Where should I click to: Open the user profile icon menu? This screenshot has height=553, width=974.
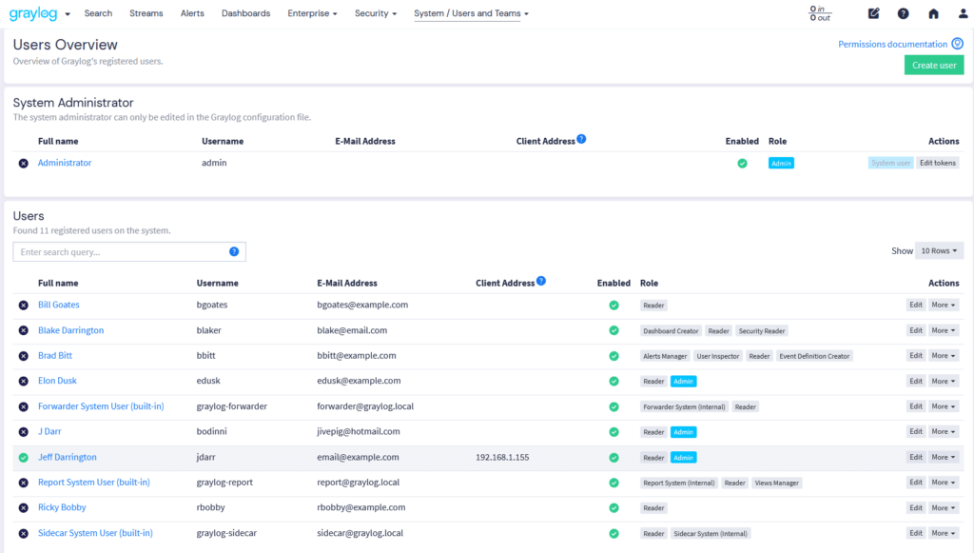[x=963, y=13]
